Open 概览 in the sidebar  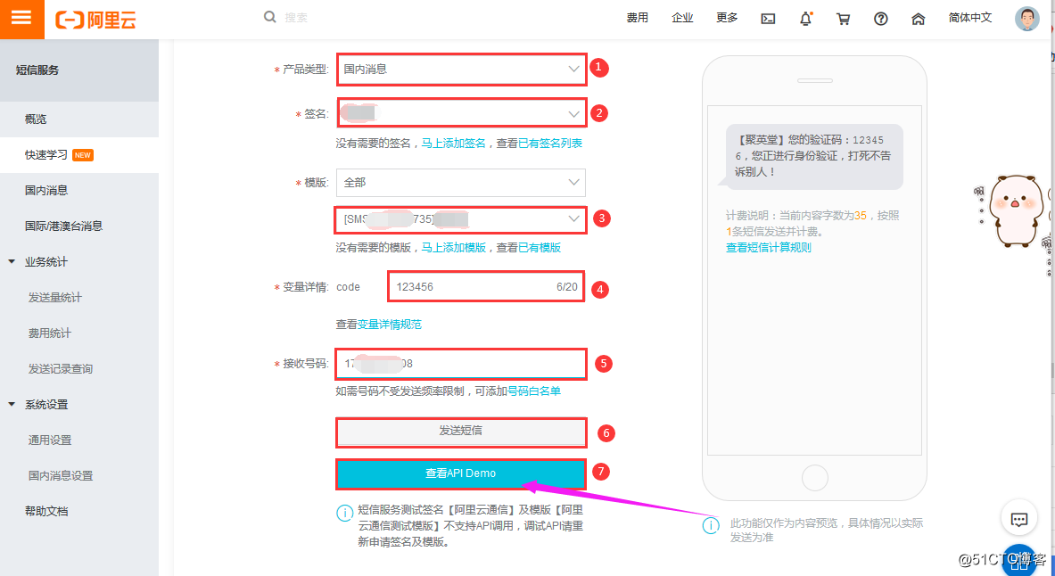[x=79, y=119]
